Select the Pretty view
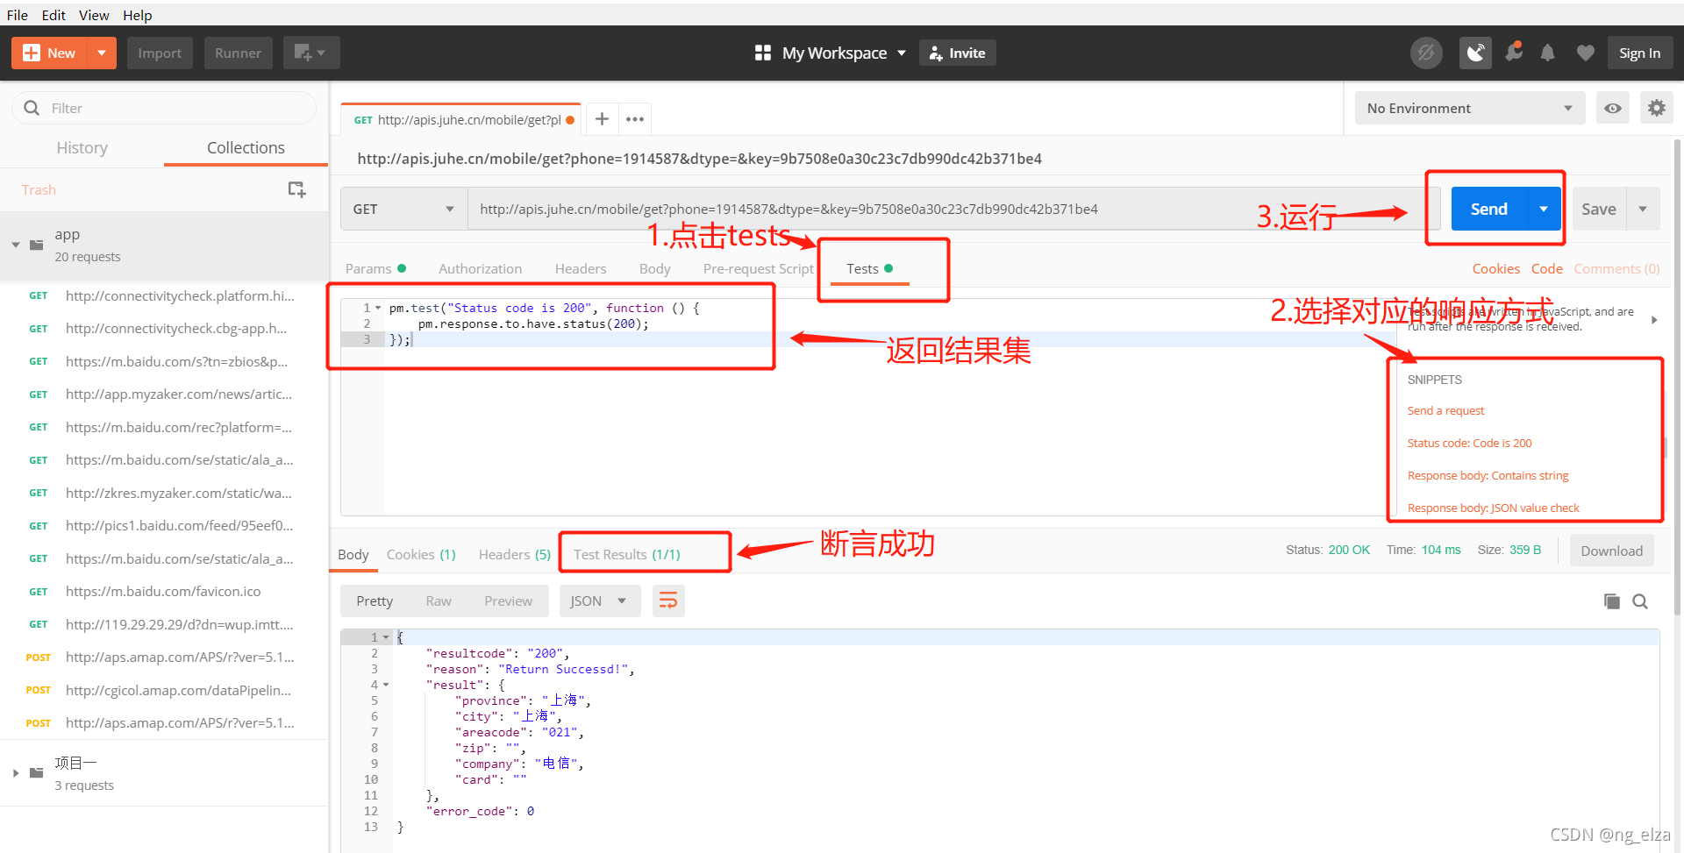Screen dimensions: 1684x853 coord(375,601)
